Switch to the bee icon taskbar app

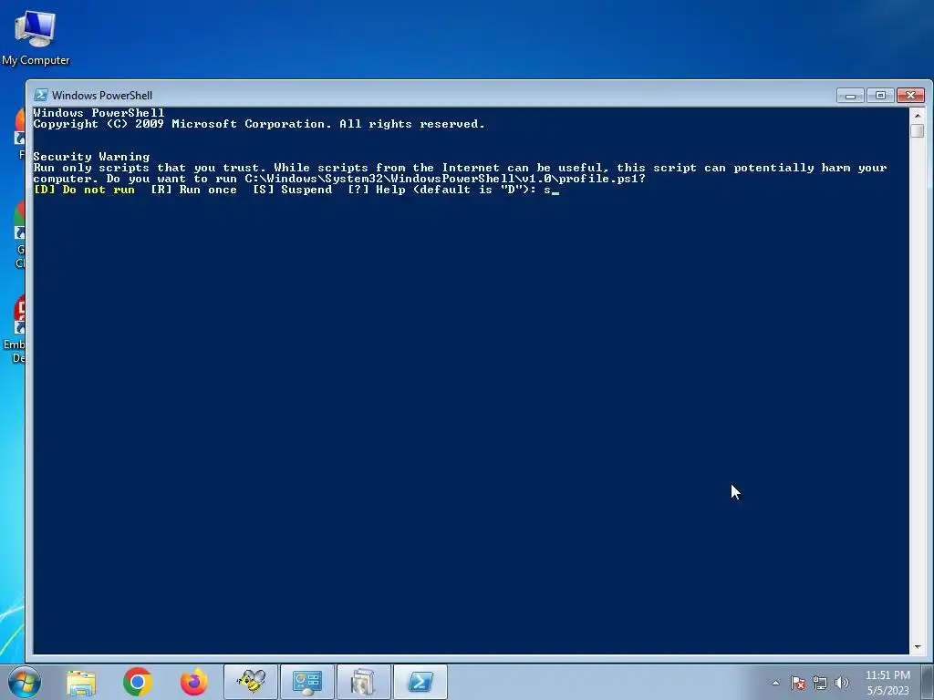[251, 682]
